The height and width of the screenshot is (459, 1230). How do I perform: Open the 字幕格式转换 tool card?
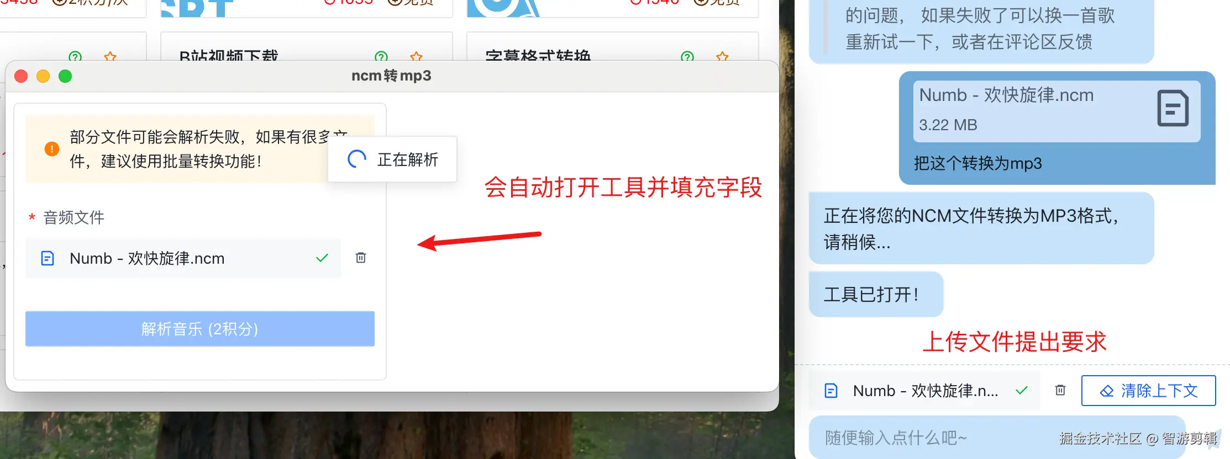point(613,46)
